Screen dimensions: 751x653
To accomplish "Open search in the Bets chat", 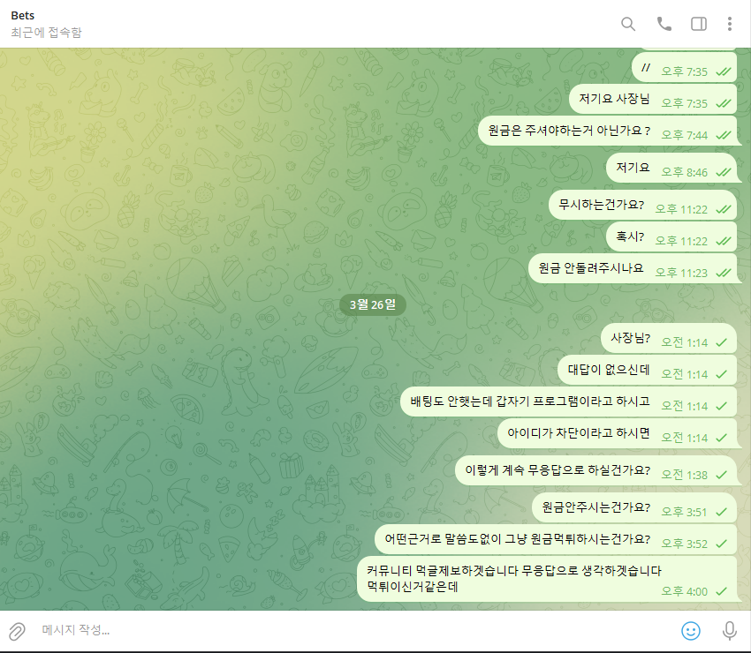I will 628,24.
